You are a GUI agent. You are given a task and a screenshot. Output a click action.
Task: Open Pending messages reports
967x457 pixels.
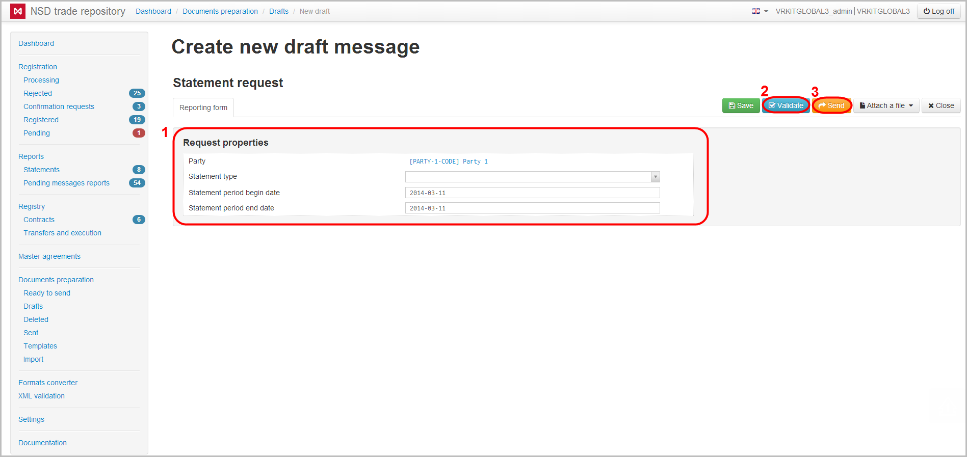coord(66,183)
